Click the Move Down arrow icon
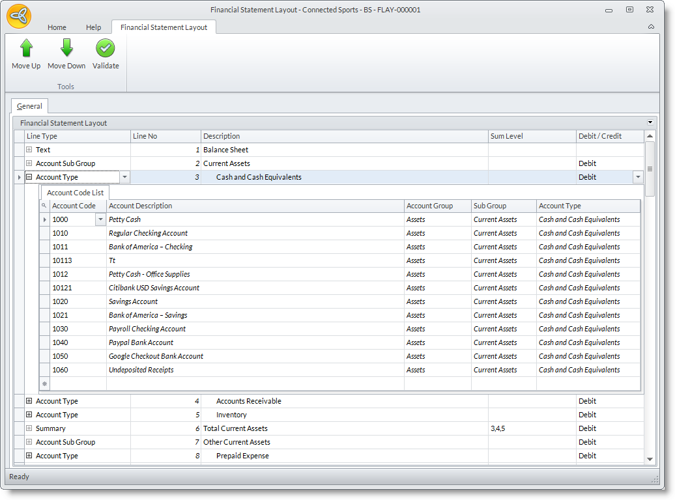This screenshot has height=500, width=675. pos(66,49)
